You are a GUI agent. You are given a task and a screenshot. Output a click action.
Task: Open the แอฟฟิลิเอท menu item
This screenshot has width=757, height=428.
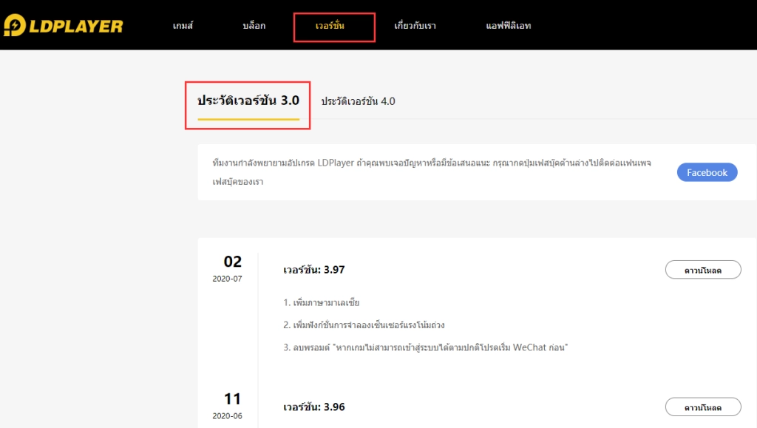pyautogui.click(x=509, y=26)
